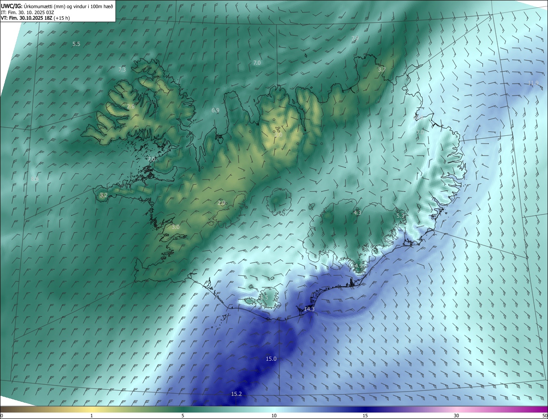Click the 14.3 value on the south coast

point(309,309)
